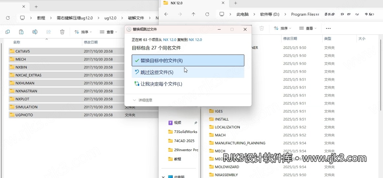Sort by 大小 column header in the NX 12.0 window
Screen dimensions: 383x178
[362, 38]
